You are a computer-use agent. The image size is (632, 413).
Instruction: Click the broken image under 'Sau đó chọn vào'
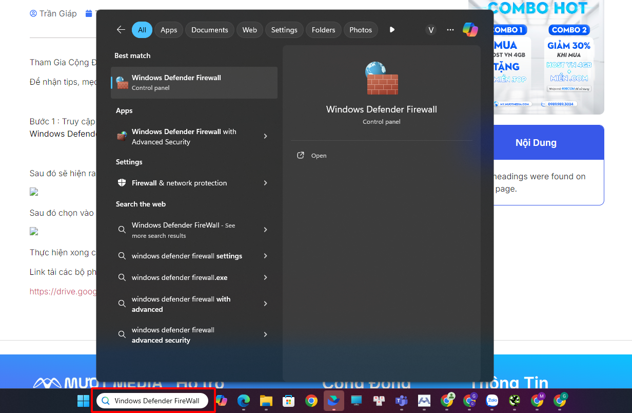(x=34, y=231)
